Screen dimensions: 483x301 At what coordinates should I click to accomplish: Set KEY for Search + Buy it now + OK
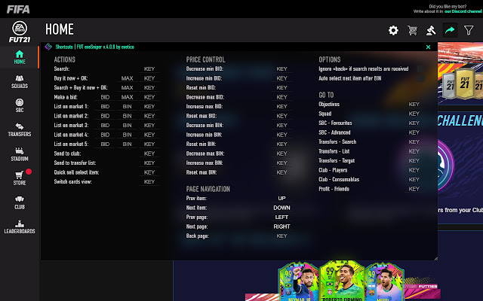click(x=149, y=88)
